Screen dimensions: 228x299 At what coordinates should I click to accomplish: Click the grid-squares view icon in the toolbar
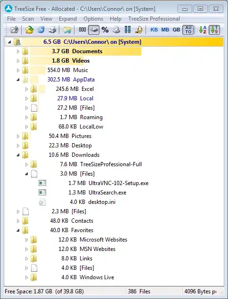coord(128,30)
